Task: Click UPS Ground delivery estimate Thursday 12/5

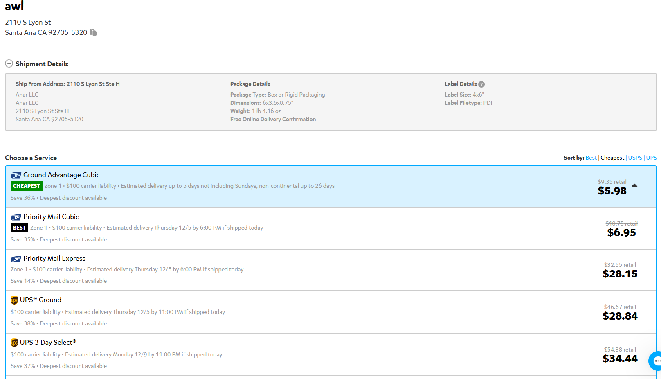Action: coord(145,312)
